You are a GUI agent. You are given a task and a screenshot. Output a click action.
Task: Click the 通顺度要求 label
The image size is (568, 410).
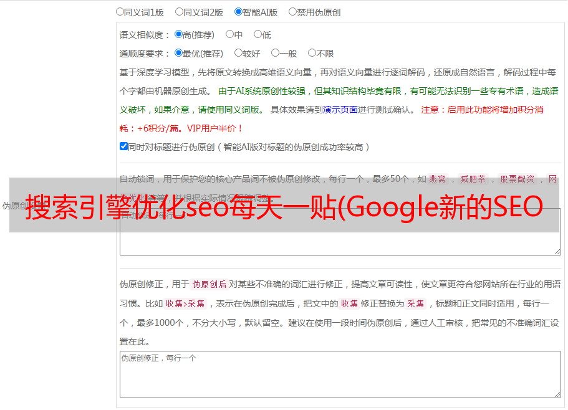coord(145,54)
